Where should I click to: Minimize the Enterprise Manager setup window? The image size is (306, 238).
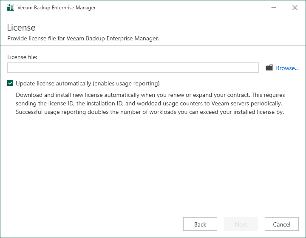pyautogui.click(x=274, y=8)
